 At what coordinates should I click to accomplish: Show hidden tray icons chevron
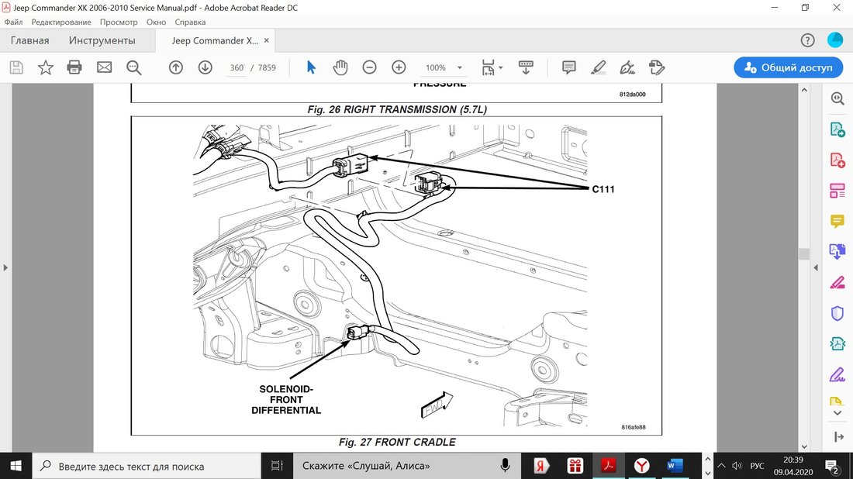[x=721, y=466]
